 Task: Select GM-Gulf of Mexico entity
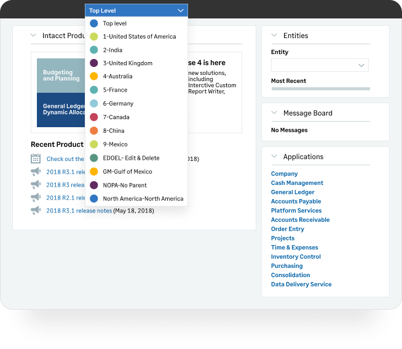click(x=127, y=171)
